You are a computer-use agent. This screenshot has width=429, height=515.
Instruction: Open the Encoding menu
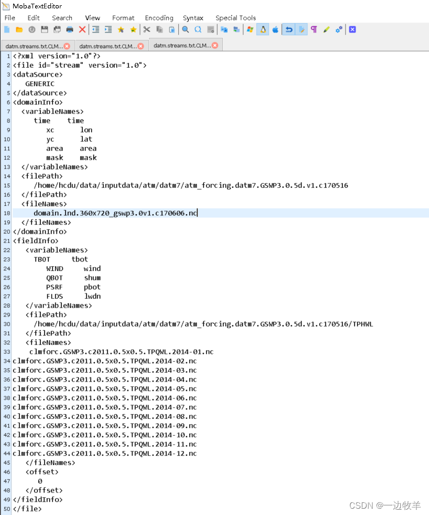159,17
